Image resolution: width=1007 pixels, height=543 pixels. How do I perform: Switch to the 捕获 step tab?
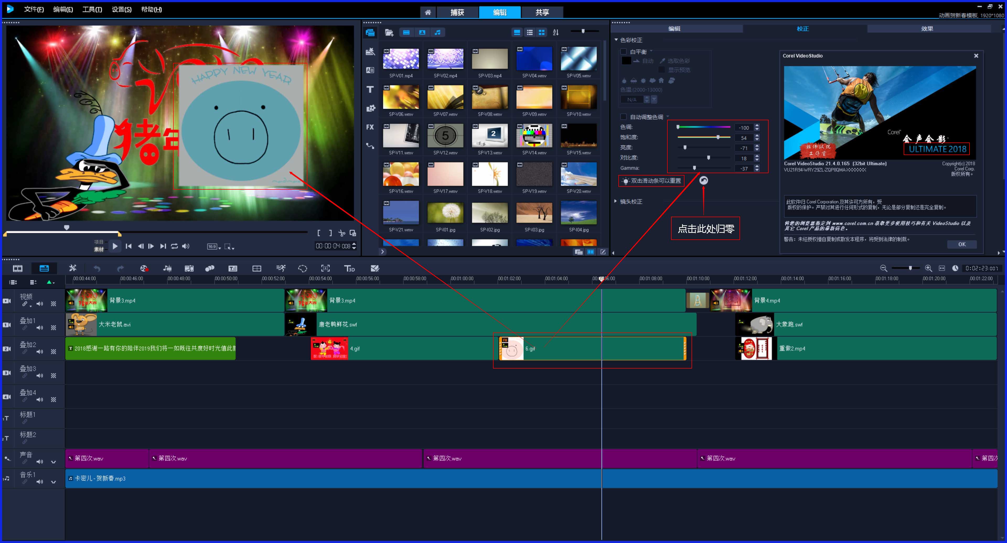tap(457, 12)
